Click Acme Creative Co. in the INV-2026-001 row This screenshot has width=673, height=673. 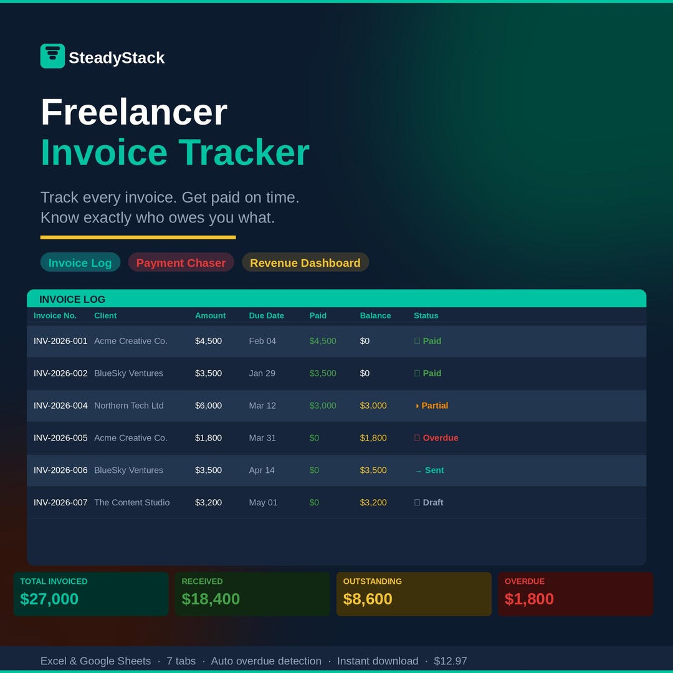pos(130,341)
